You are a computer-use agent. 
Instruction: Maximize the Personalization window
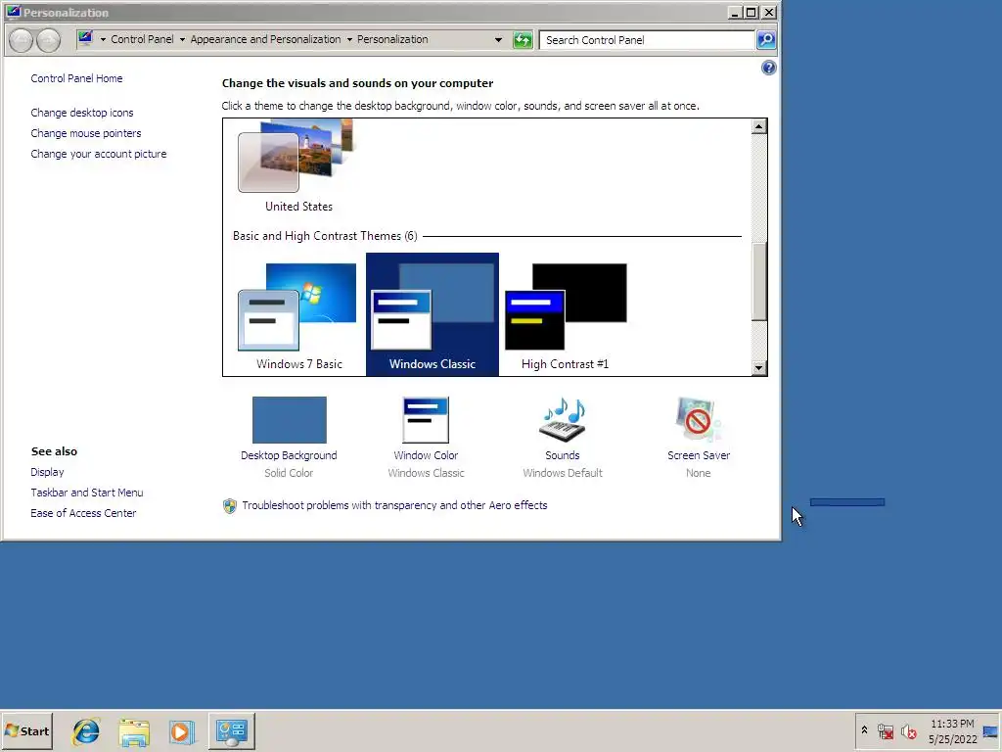751,12
